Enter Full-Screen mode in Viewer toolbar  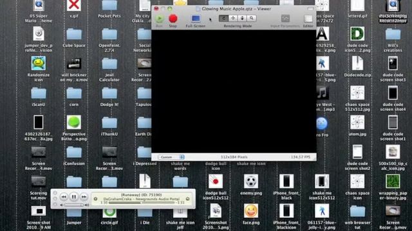click(x=196, y=19)
